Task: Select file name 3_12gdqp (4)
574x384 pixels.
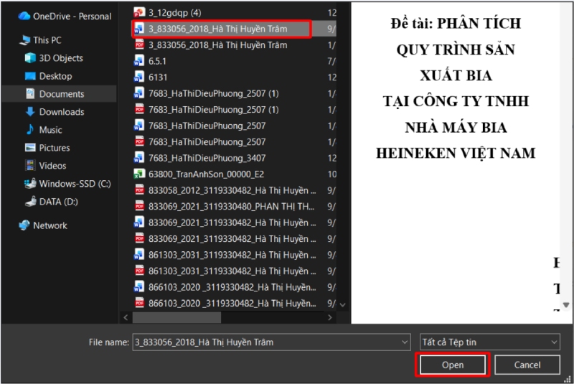Action: tap(174, 13)
